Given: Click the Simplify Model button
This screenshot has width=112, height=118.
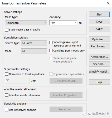Looking at the screenshot, I should 99,71.
